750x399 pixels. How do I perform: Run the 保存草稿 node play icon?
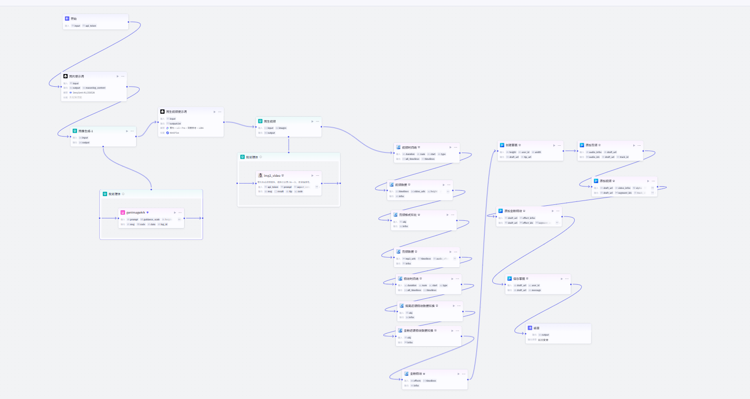(x=562, y=278)
